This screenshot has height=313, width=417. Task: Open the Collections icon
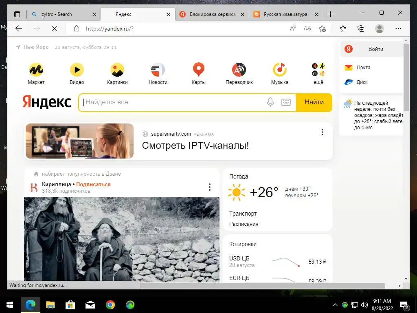pyautogui.click(x=361, y=29)
